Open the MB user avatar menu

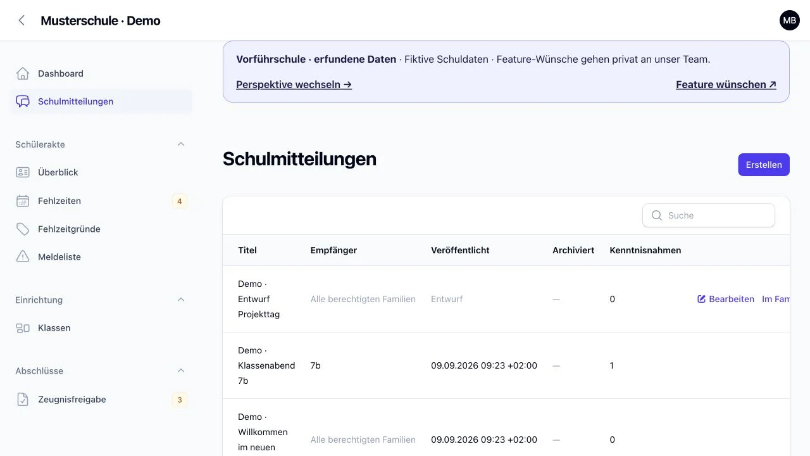coord(789,20)
